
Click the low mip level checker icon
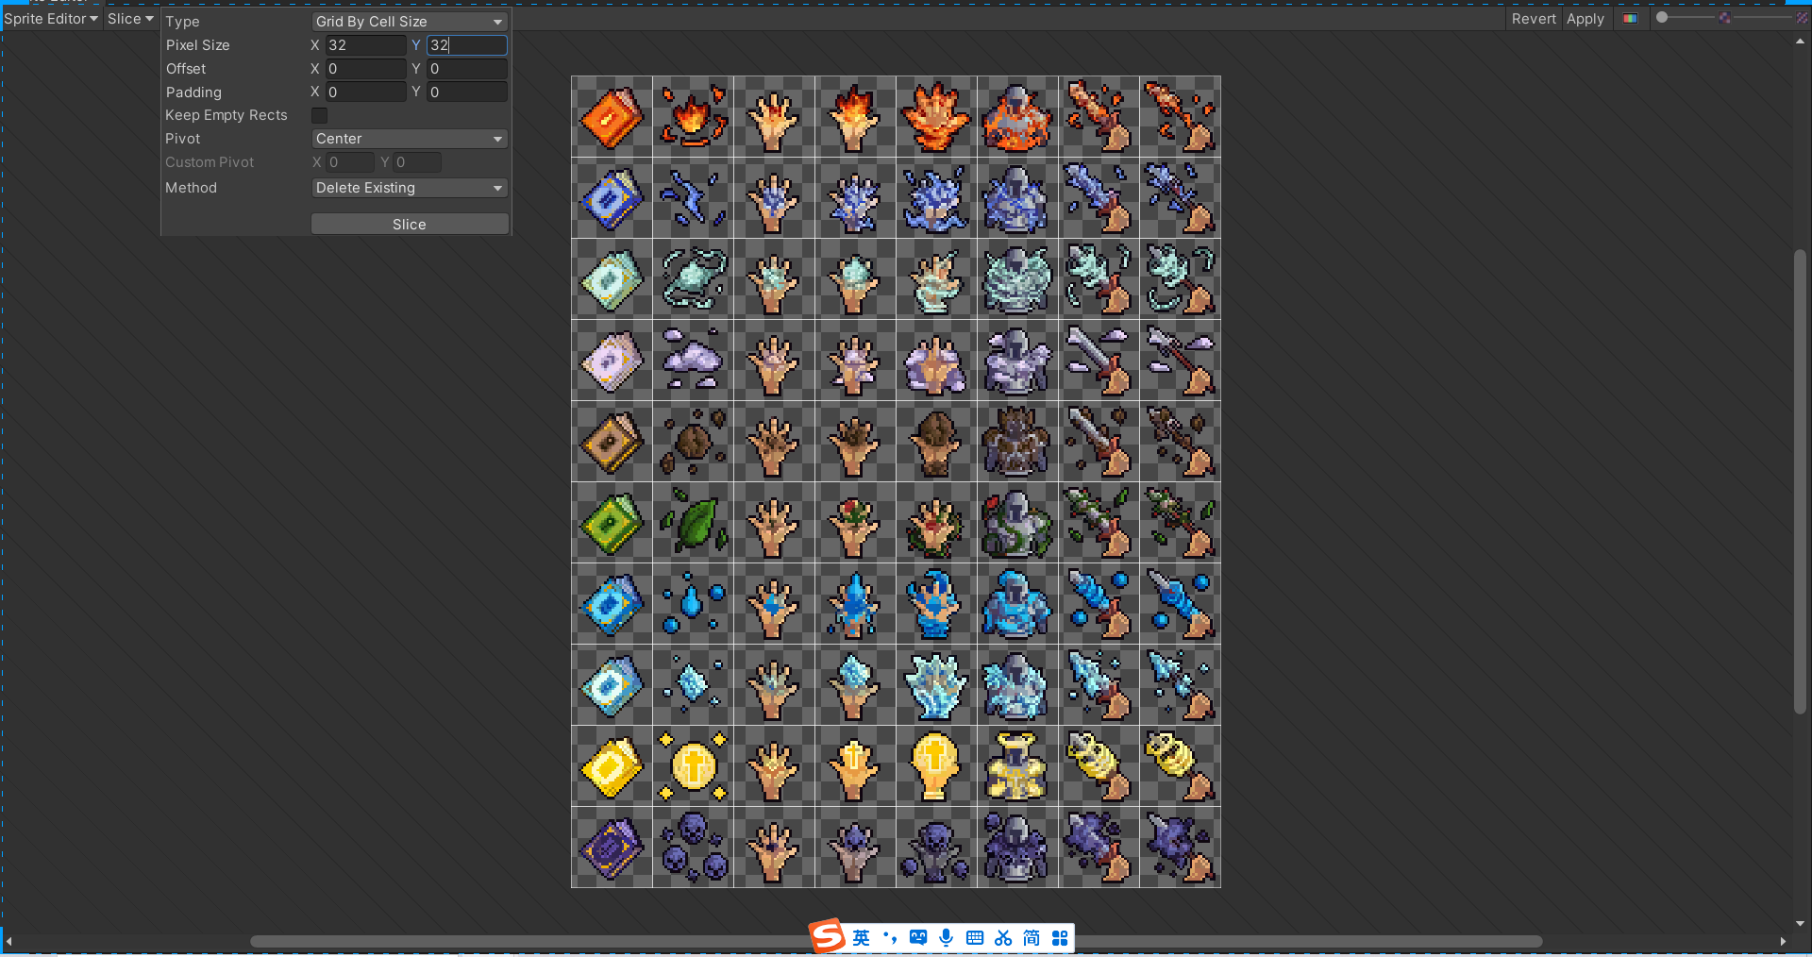point(1724,18)
